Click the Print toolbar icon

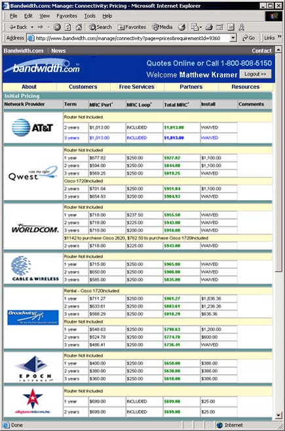(x=209, y=27)
